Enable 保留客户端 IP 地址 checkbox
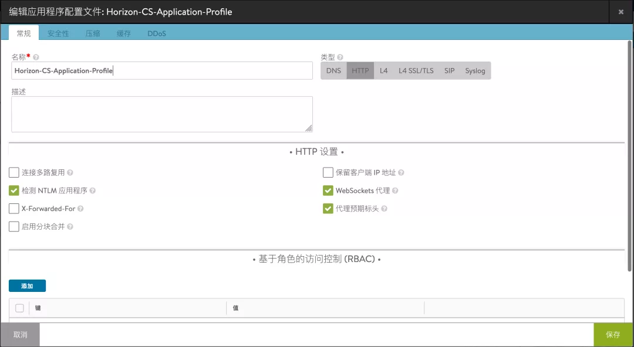 pyautogui.click(x=328, y=172)
